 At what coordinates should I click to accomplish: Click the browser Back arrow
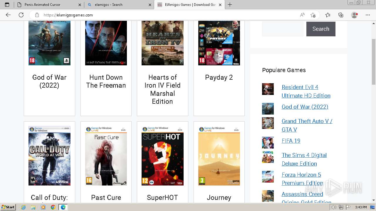click(x=8, y=15)
